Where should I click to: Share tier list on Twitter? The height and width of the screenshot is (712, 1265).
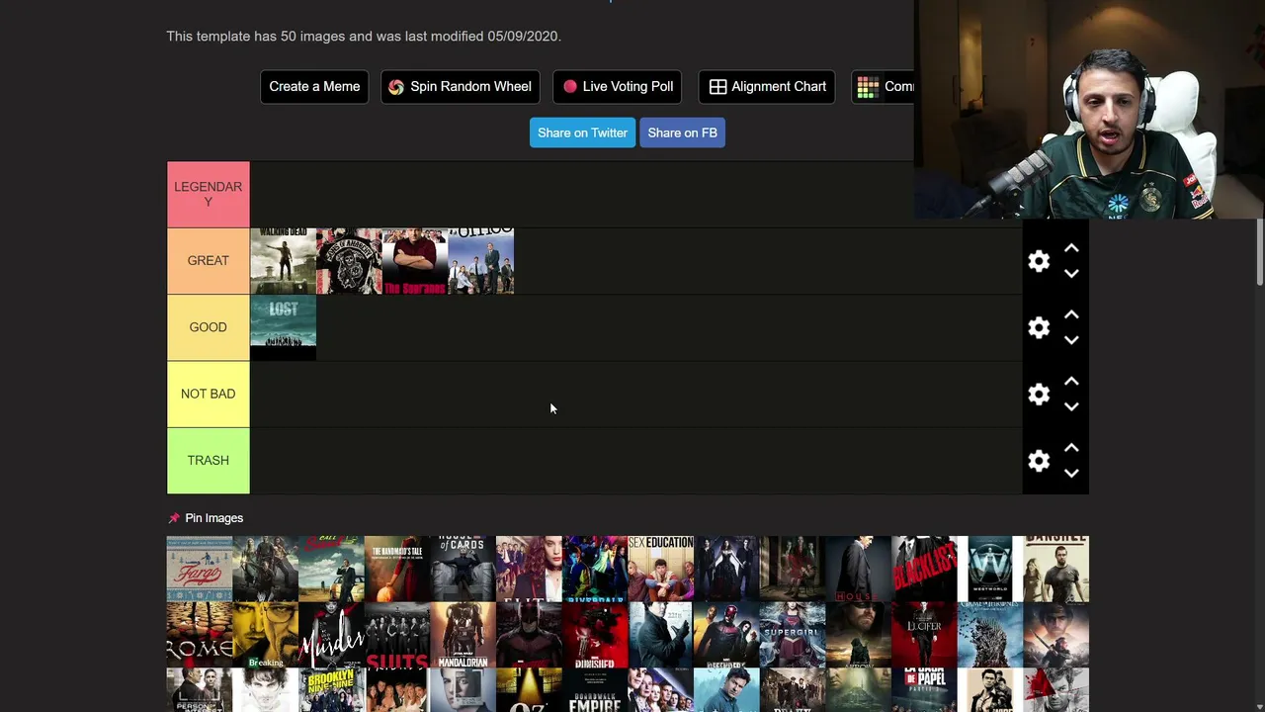click(x=583, y=133)
